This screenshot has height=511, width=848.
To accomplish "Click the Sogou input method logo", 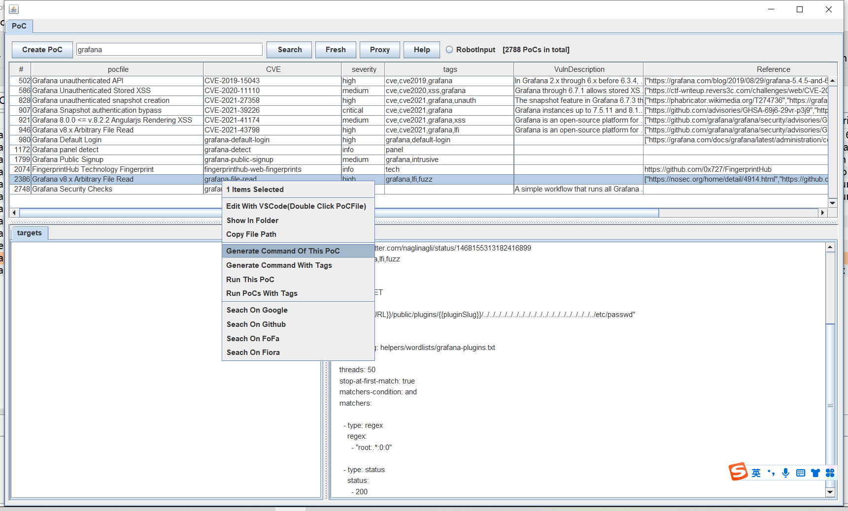I will coord(738,472).
